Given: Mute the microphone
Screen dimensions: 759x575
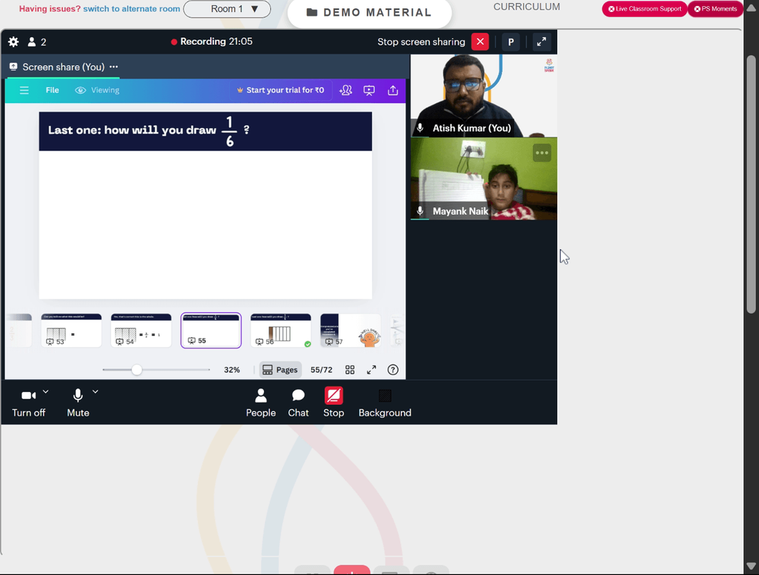Looking at the screenshot, I should tap(78, 403).
